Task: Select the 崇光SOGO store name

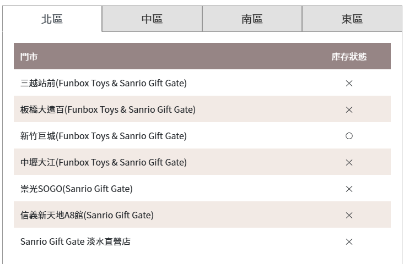Action: coord(77,189)
